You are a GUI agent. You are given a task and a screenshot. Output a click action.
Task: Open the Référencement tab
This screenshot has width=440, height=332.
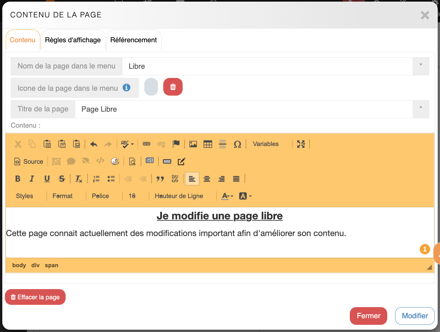[133, 40]
